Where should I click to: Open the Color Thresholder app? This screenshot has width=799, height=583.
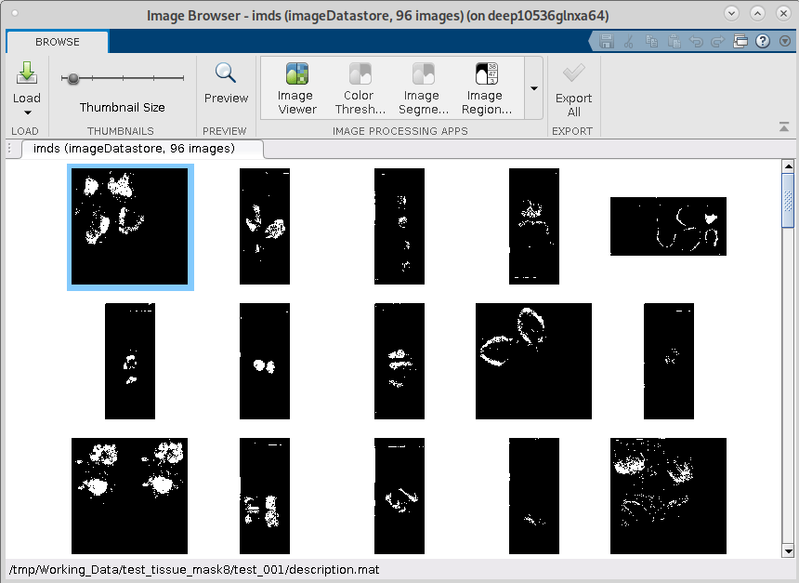coord(360,88)
